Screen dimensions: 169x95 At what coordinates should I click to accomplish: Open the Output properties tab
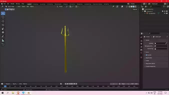tap(141, 44)
